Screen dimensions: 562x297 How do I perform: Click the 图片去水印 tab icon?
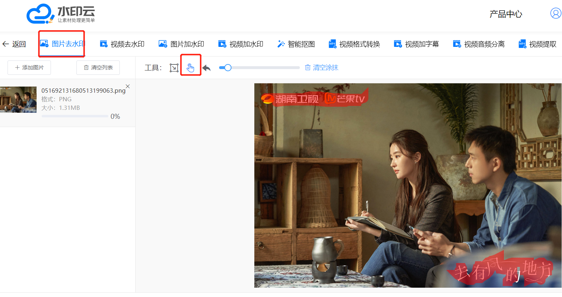click(x=44, y=44)
